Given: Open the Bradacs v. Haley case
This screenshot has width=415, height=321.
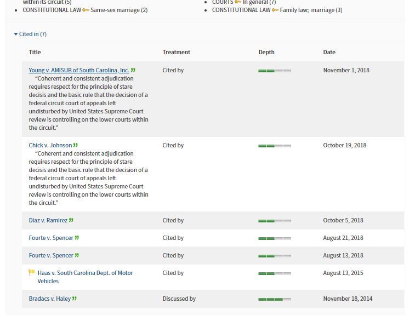Looking at the screenshot, I should pos(50,299).
